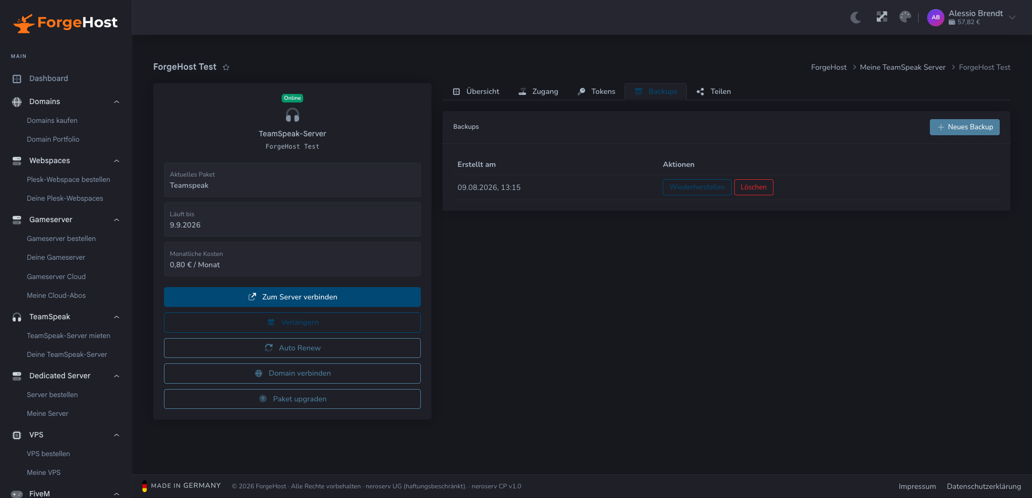Click the Domains globe icon
Viewport: 1032px width, 498px height.
17,102
